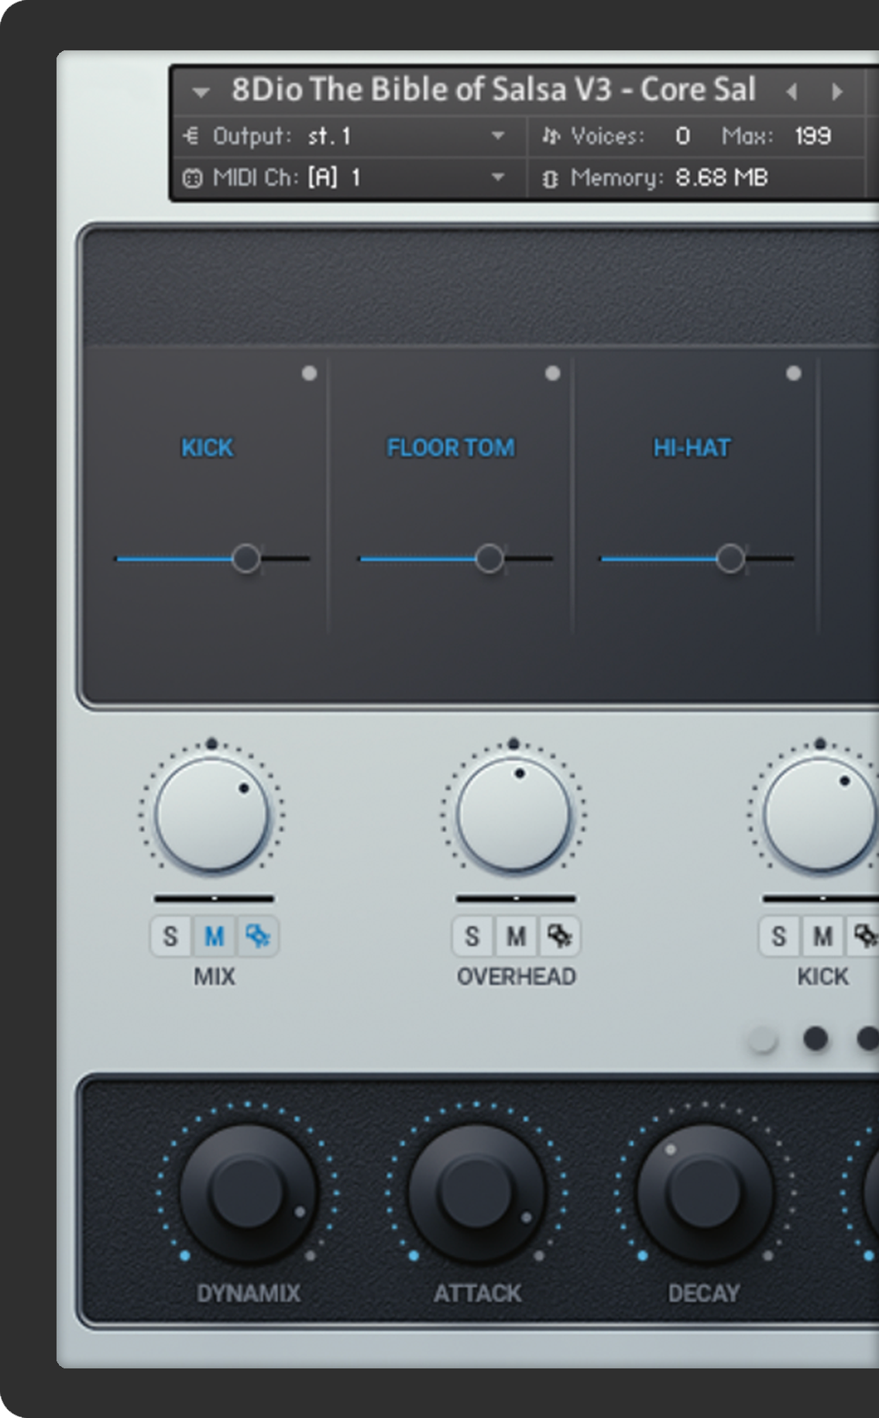The image size is (879, 1418).
Task: Click the KICK mic pan bar
Action: coord(820,899)
